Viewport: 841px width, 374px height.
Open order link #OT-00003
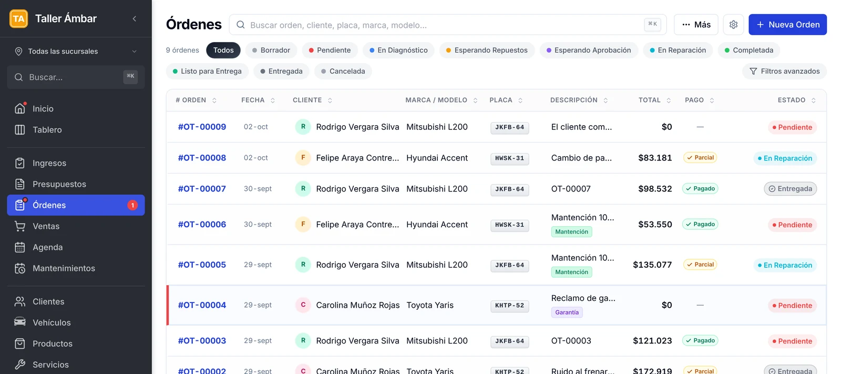click(202, 341)
